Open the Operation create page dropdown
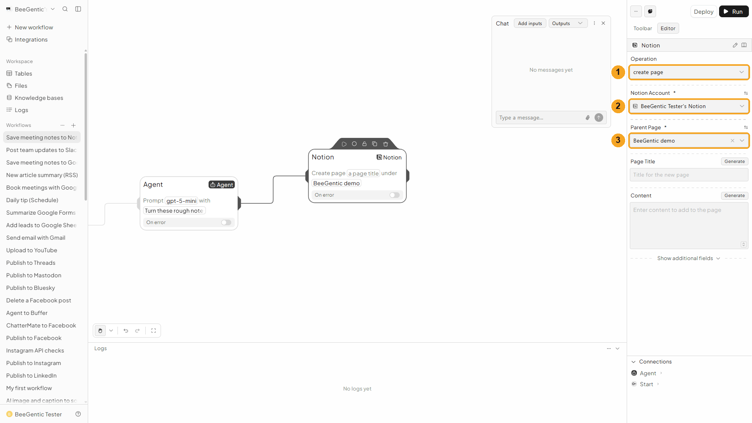The width and height of the screenshot is (752, 423). pyautogui.click(x=689, y=72)
